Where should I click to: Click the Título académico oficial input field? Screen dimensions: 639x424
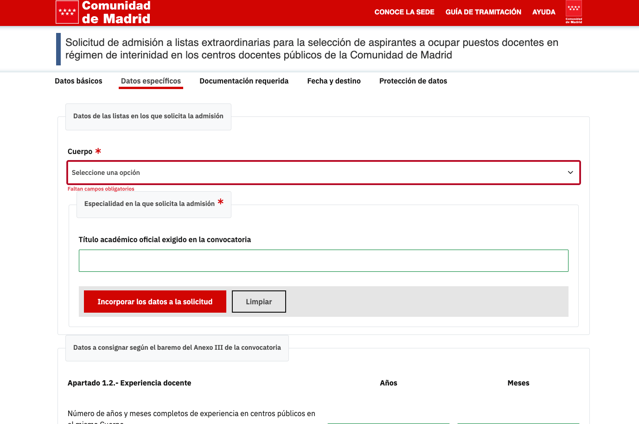[x=324, y=261]
